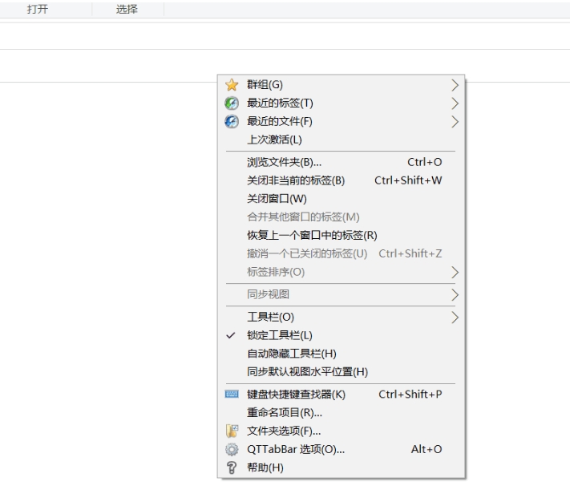Click the folder icon beside 文件夹选项(F)
Image resolution: width=570 pixels, height=498 pixels.
(232, 431)
